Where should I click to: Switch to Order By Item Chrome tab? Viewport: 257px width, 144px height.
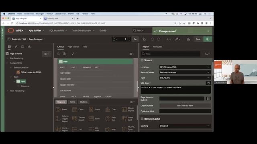59,19
